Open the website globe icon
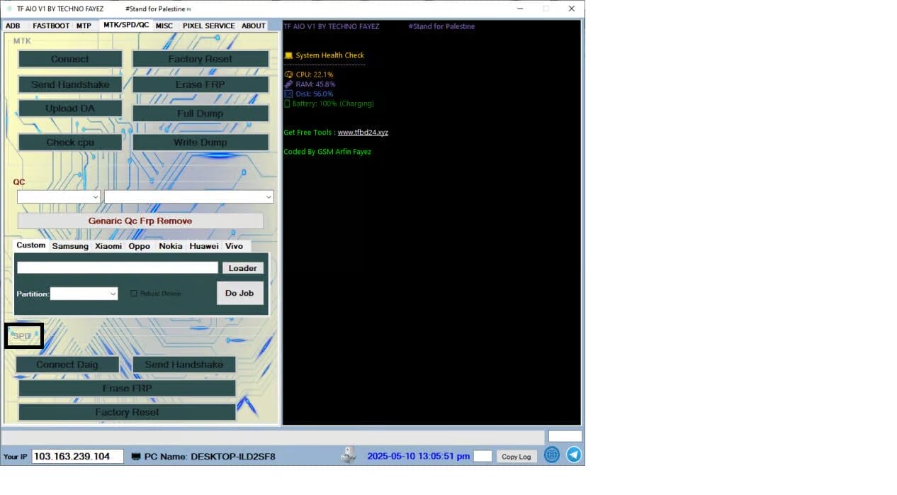 552,455
